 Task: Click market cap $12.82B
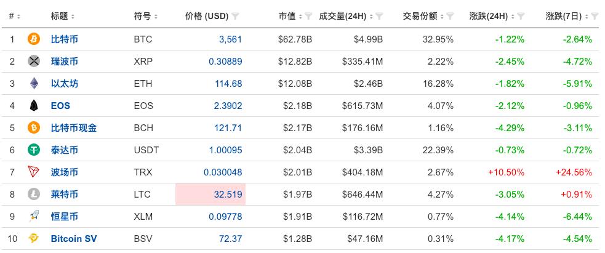pyautogui.click(x=295, y=62)
